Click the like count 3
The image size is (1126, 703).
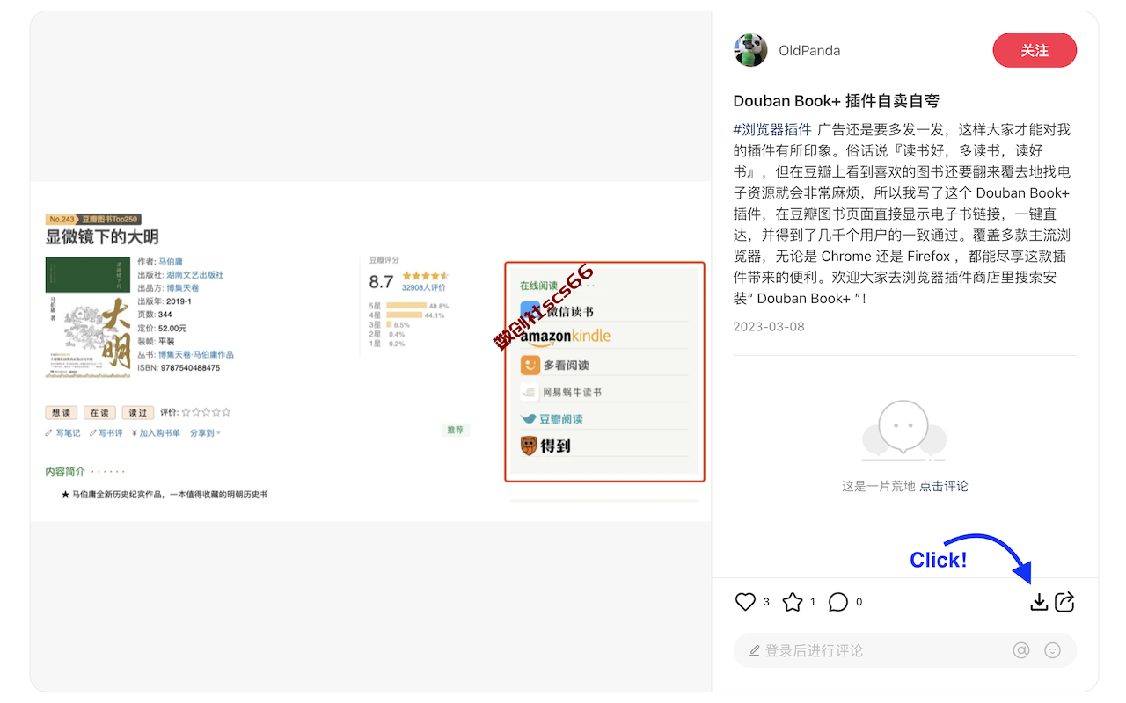tap(766, 602)
